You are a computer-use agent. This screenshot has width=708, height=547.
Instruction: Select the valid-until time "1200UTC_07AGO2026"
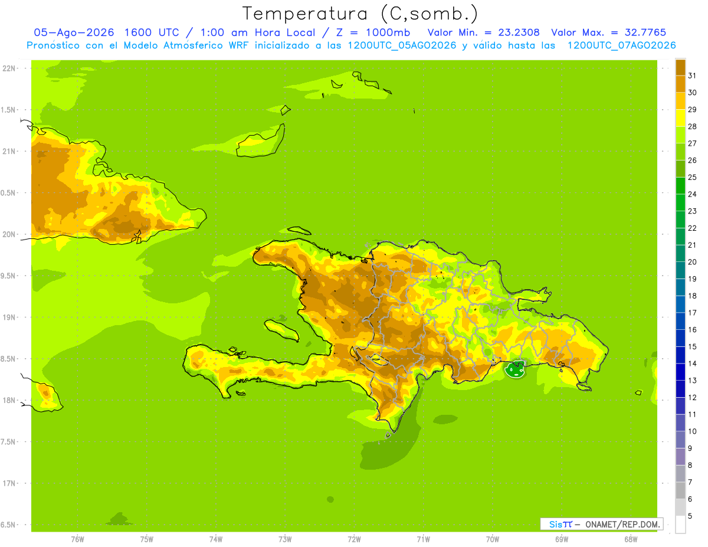tap(621, 45)
